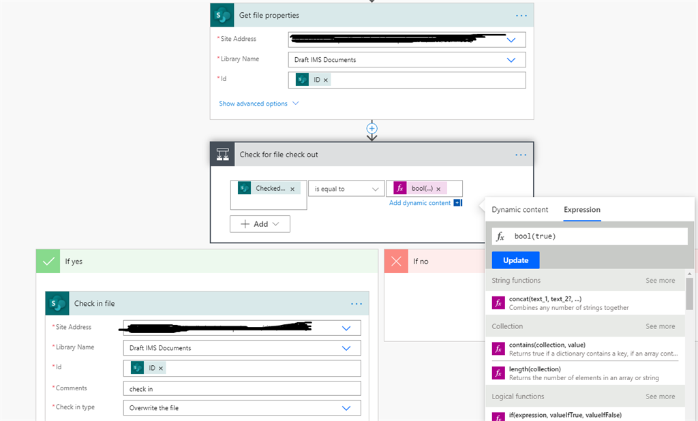698x421 pixels.
Task: Click the Update button
Action: pyautogui.click(x=515, y=260)
